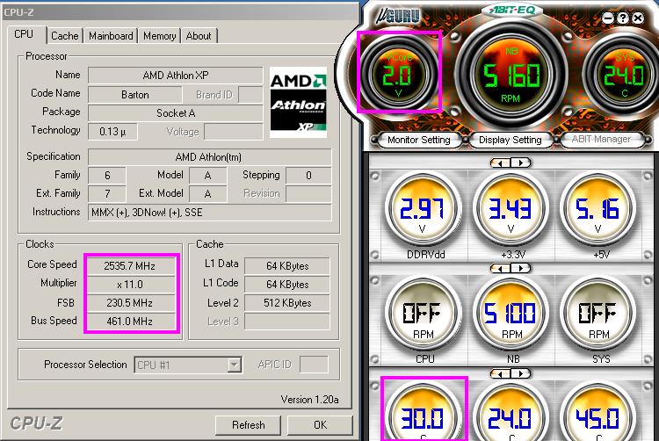Click the Family value 6
The width and height of the screenshot is (659, 441).
[x=106, y=176]
